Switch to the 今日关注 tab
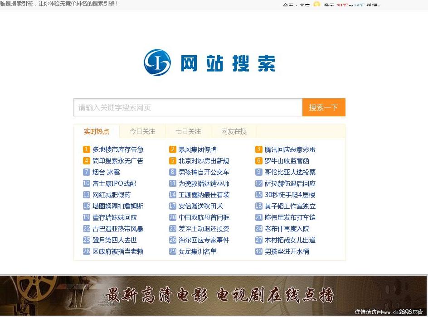The width and height of the screenshot is (428, 317). [142, 131]
